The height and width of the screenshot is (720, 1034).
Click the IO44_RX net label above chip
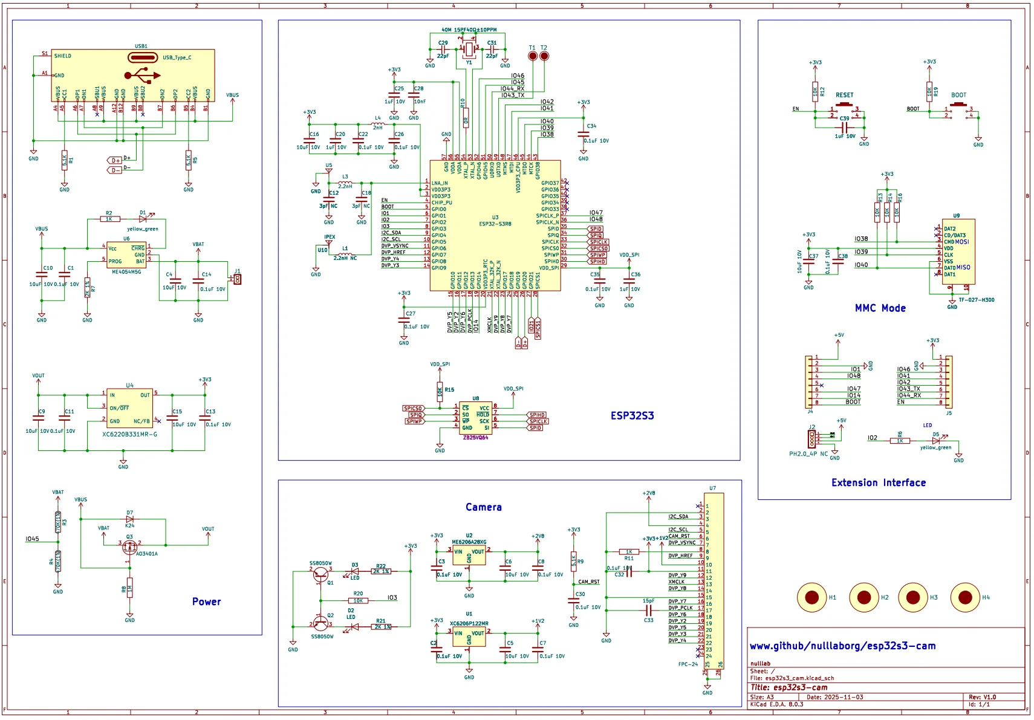coord(512,89)
